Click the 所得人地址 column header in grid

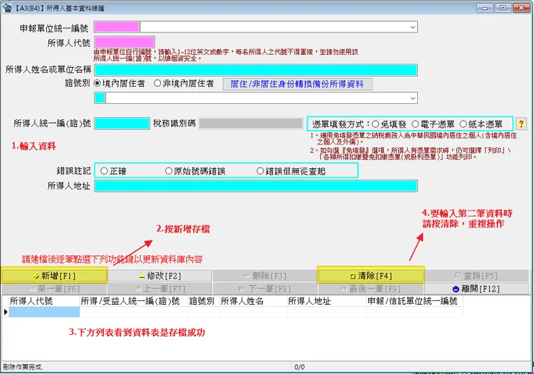pos(327,301)
